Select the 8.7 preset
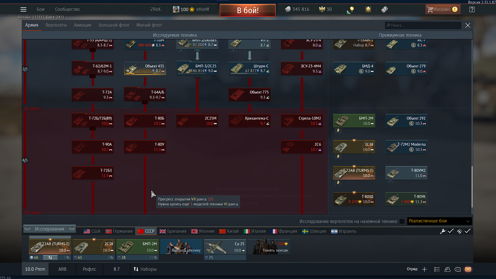This screenshot has width=496, height=279. pyautogui.click(x=117, y=269)
